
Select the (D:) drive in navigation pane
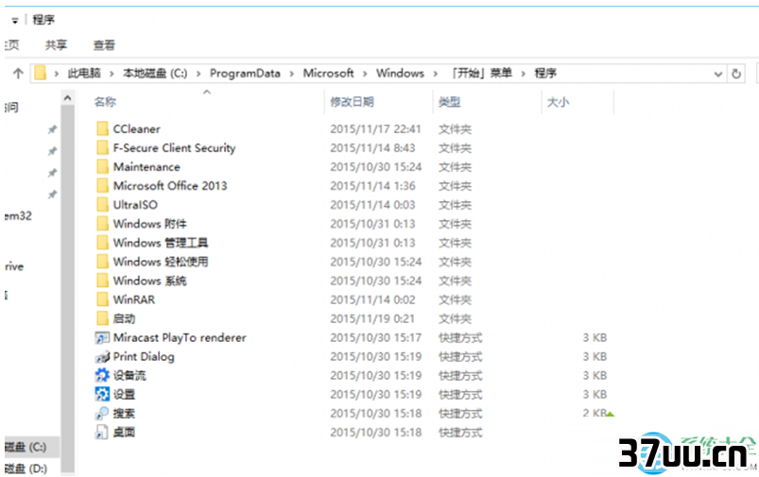click(x=26, y=468)
